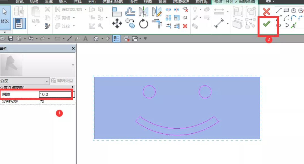Screen dimensions: 304x164
Task: Select the Rectangle draw tool
Action: 286,10
